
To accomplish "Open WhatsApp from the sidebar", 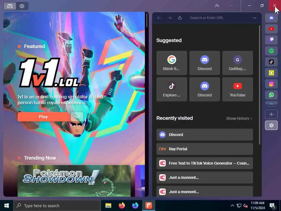I will tap(271, 95).
